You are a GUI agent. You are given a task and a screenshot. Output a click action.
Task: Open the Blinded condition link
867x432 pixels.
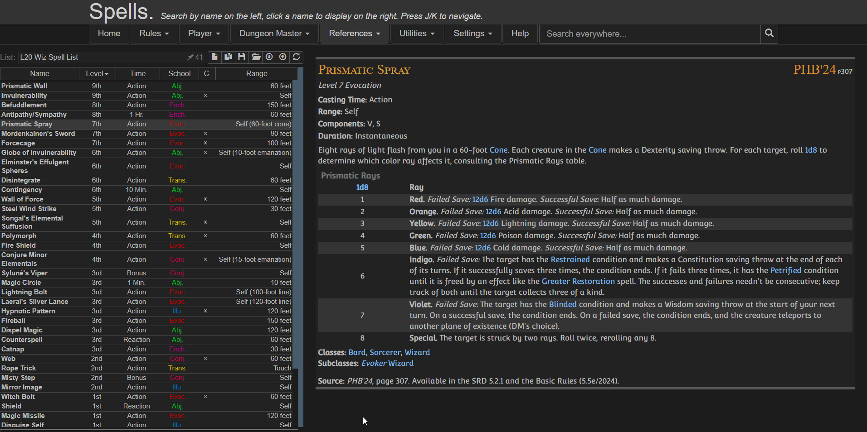point(563,304)
